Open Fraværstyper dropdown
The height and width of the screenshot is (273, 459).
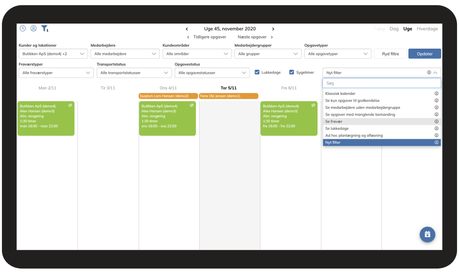(56, 73)
